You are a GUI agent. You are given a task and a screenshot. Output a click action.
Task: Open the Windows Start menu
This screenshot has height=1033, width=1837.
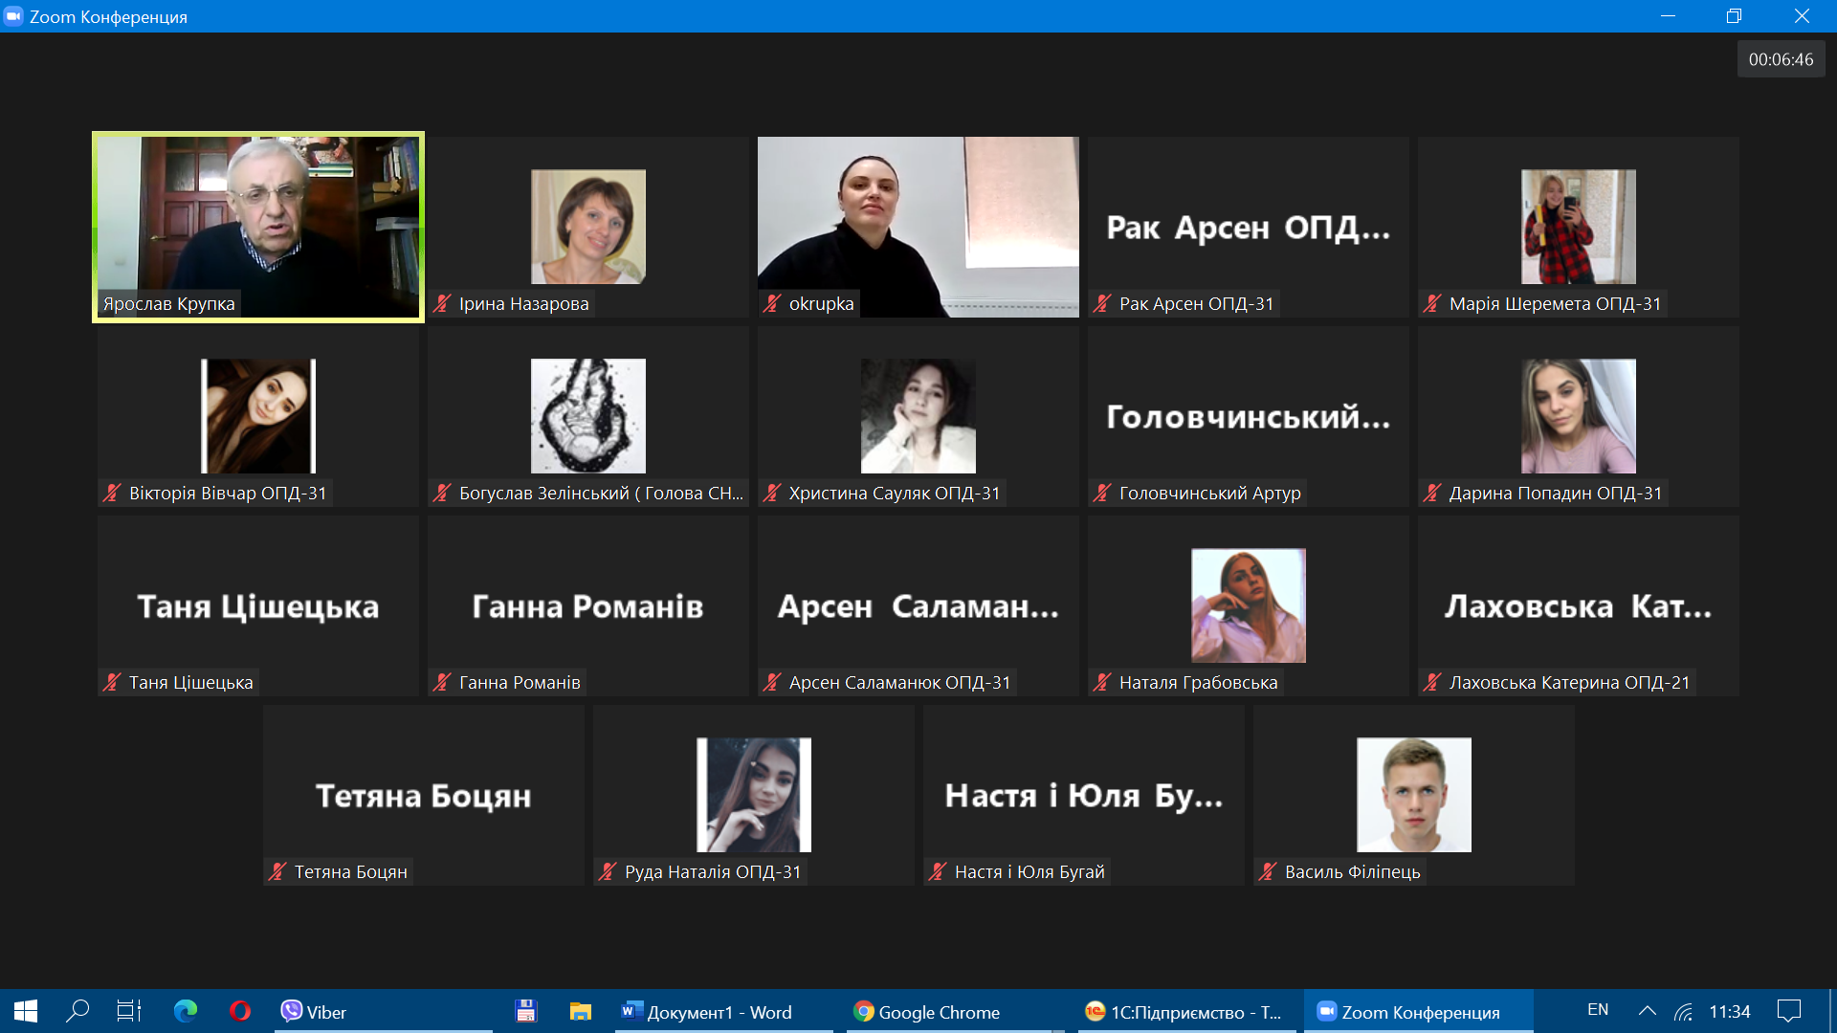pos(26,1011)
